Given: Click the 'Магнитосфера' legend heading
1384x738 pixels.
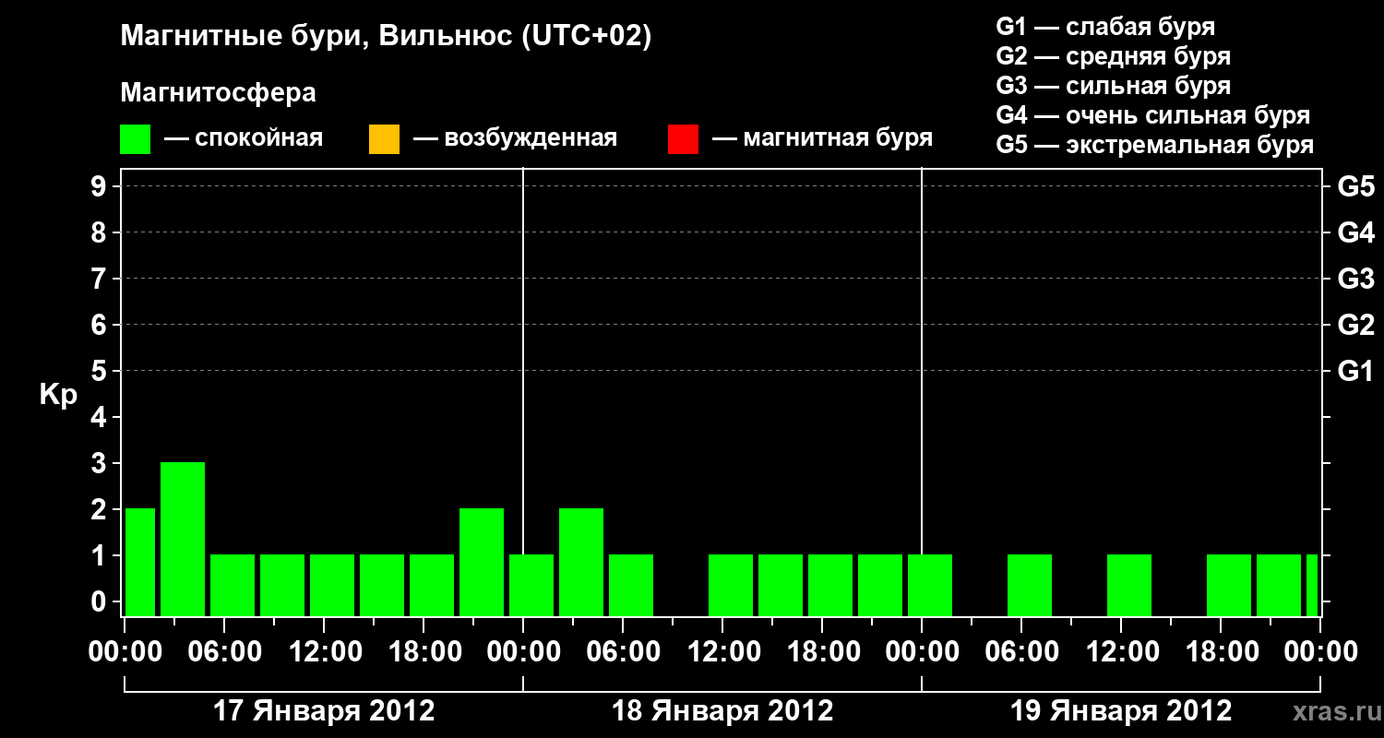Looking at the screenshot, I should click(219, 93).
